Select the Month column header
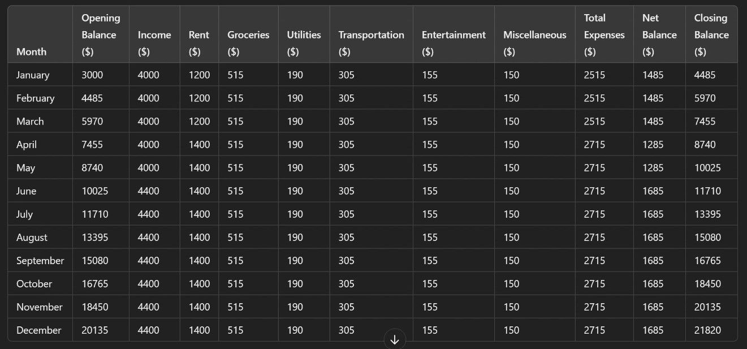This screenshot has width=747, height=349. [x=32, y=51]
